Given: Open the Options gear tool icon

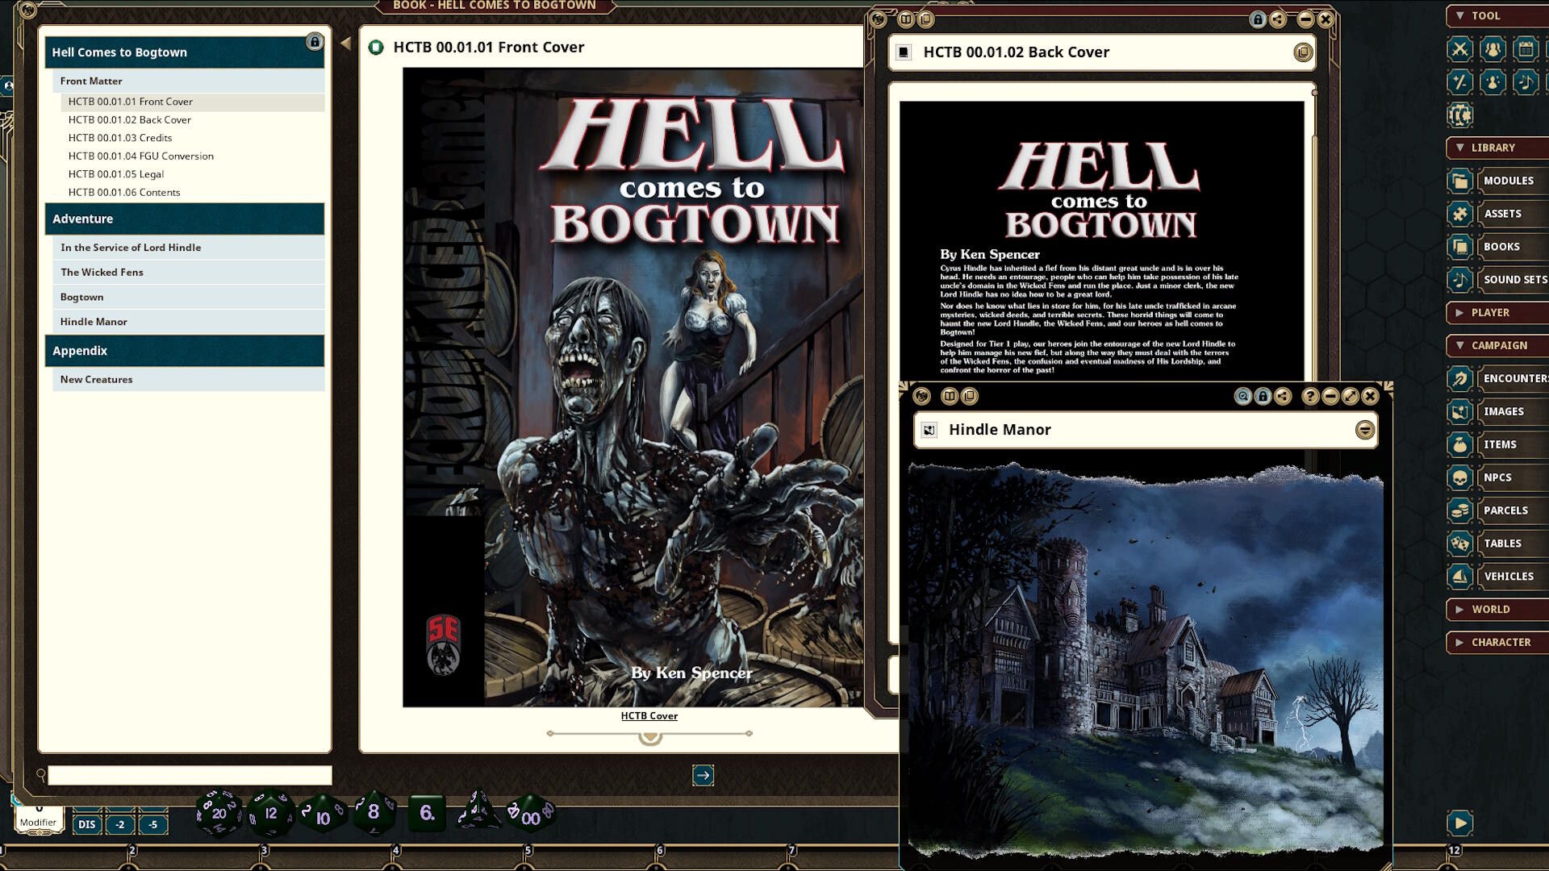Looking at the screenshot, I should point(1459,115).
